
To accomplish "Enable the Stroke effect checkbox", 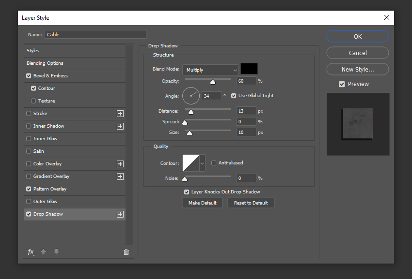I will (x=29, y=114).
